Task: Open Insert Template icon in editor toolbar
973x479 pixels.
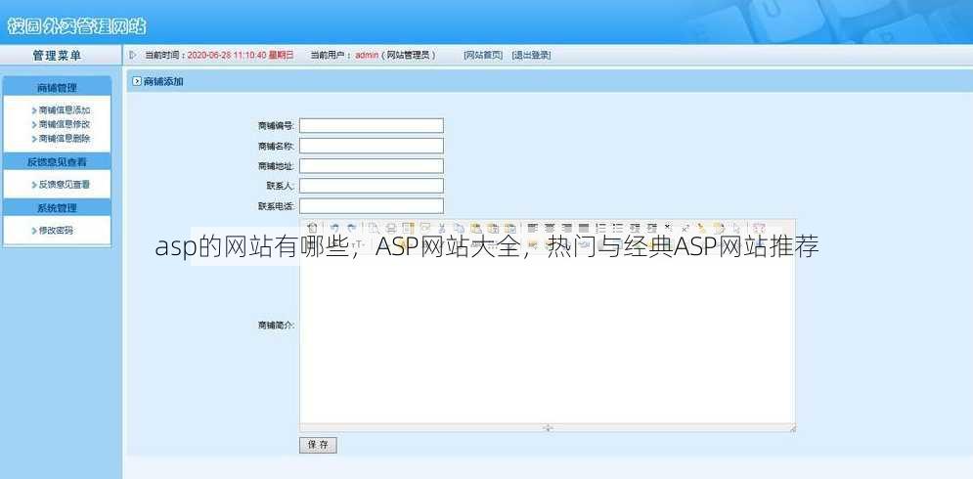Action: coord(408,229)
